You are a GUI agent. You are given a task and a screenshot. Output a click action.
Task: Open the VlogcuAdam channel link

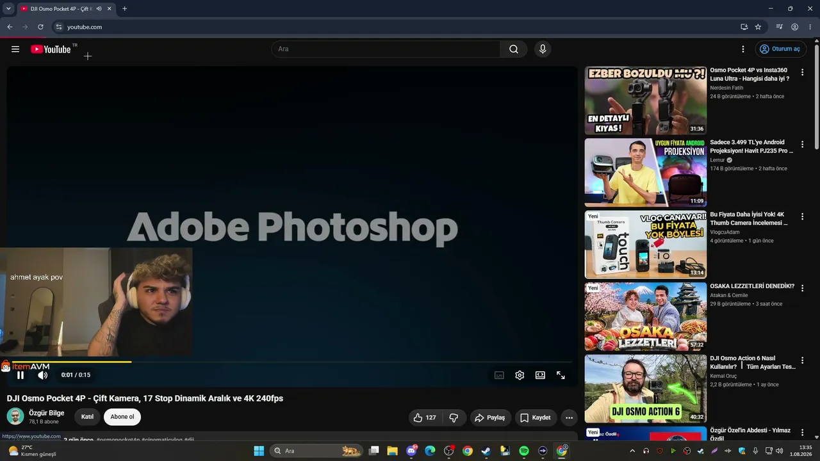pyautogui.click(x=725, y=232)
